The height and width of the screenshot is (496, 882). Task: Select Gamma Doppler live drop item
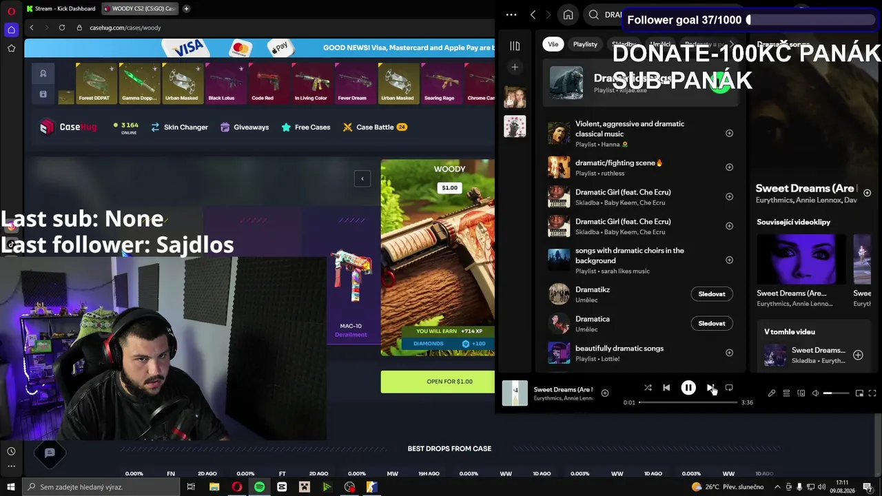click(x=140, y=83)
